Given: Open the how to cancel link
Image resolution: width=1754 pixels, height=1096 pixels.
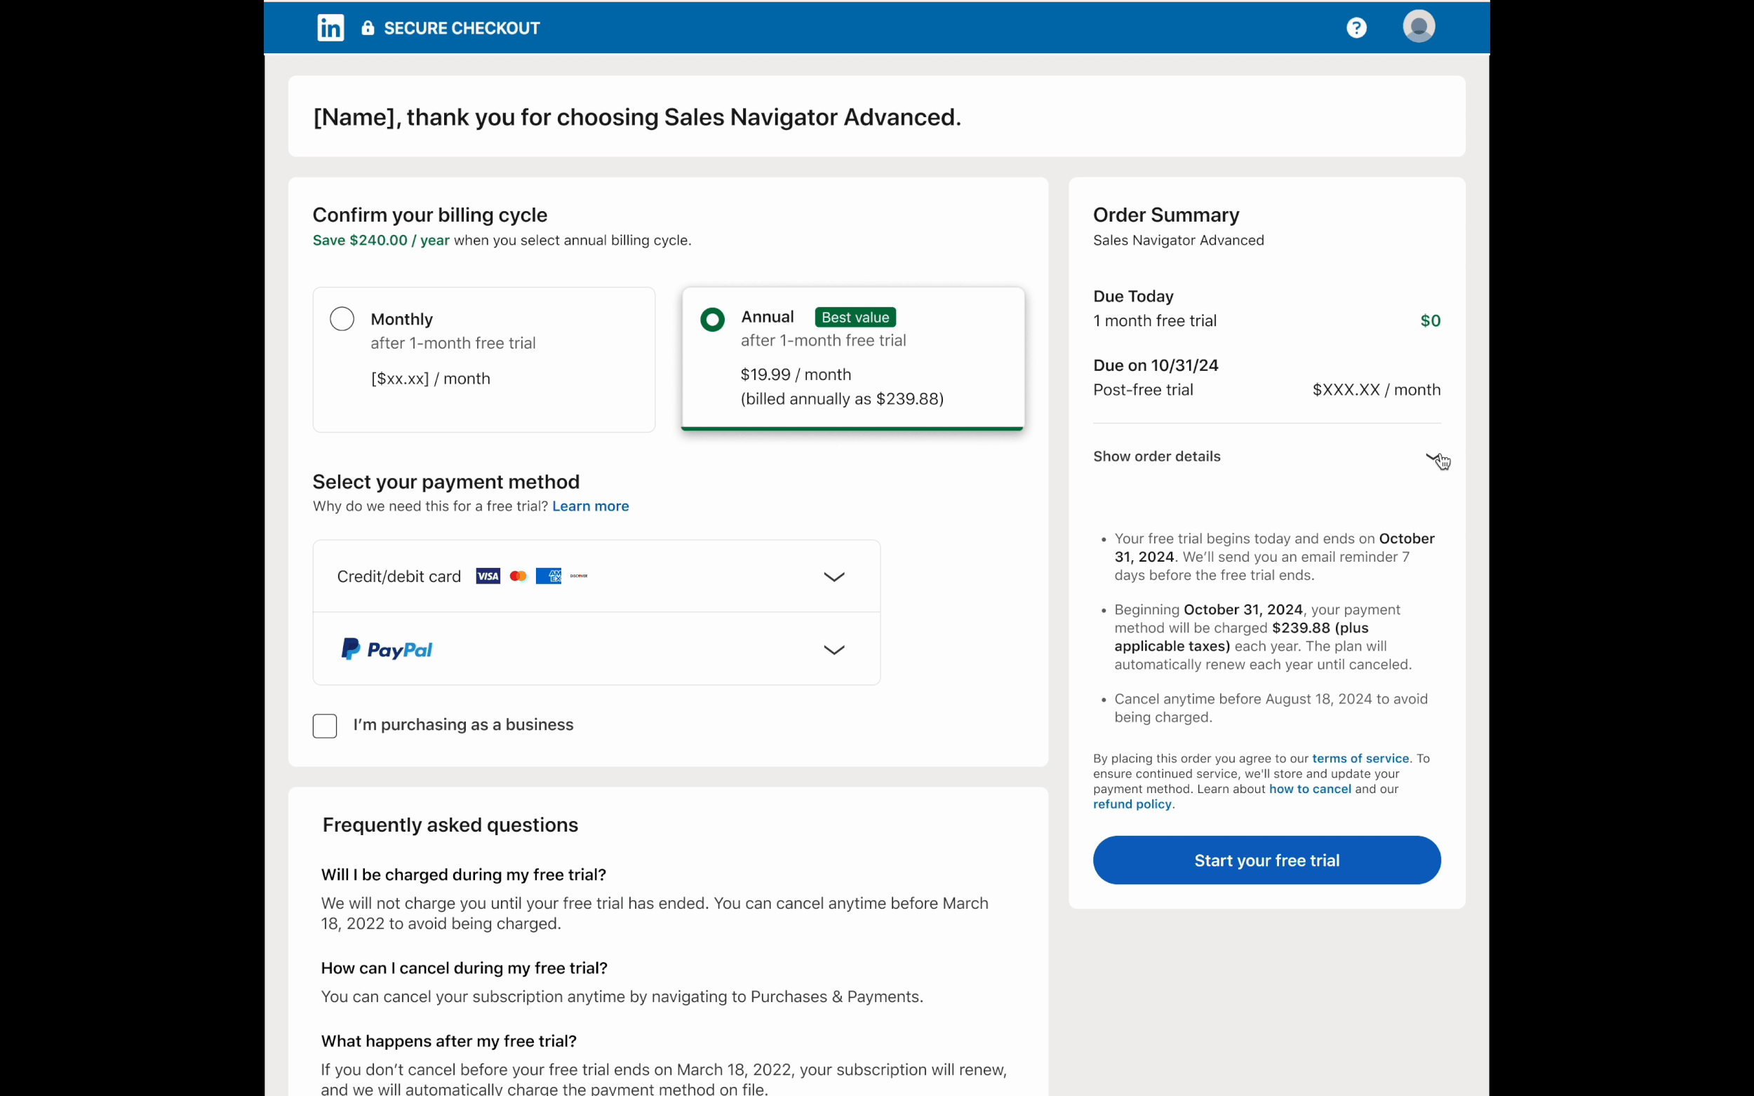Looking at the screenshot, I should [x=1309, y=789].
